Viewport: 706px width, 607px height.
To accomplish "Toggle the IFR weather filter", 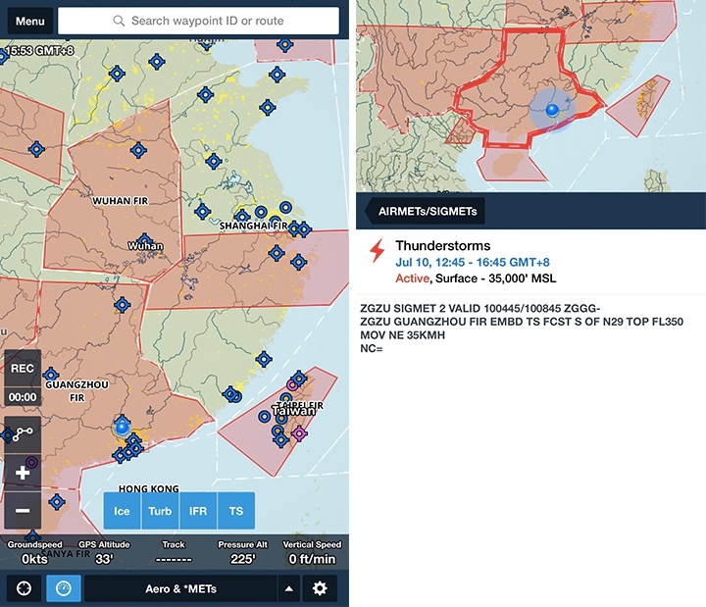I will pyautogui.click(x=198, y=511).
